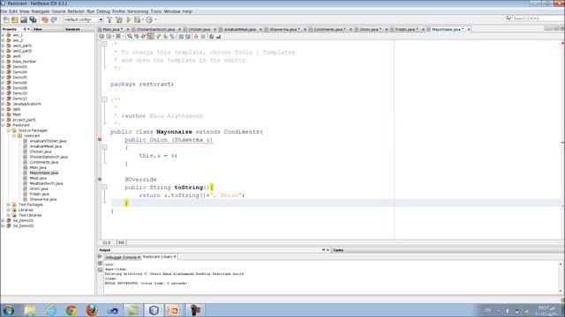Collapse the toString method code fold
This screenshot has width=565, height=317.
click(x=104, y=187)
